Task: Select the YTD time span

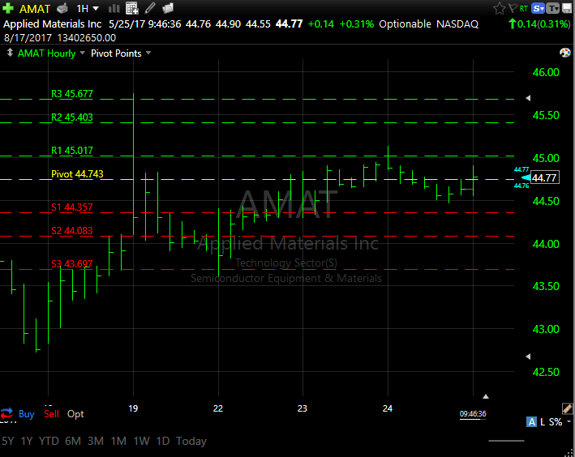Action: tap(49, 441)
